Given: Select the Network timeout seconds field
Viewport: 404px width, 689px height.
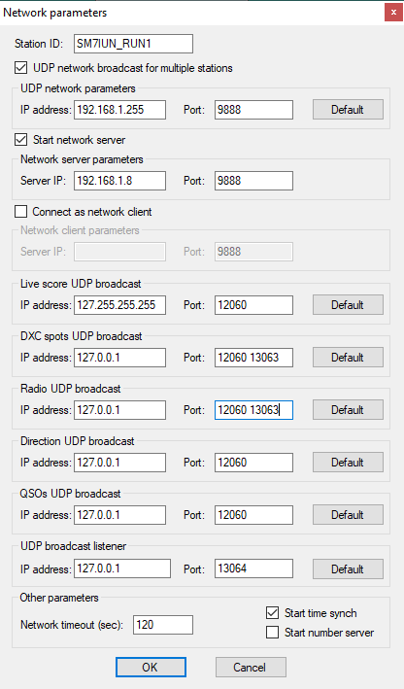Looking at the screenshot, I should point(163,625).
